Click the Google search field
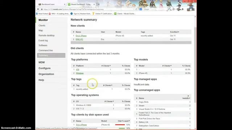The height and width of the screenshot is (130, 232). point(155,9)
